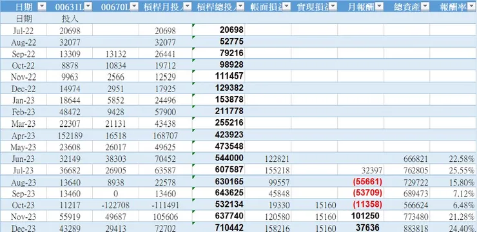Select cell with value 105606

(x=166, y=217)
